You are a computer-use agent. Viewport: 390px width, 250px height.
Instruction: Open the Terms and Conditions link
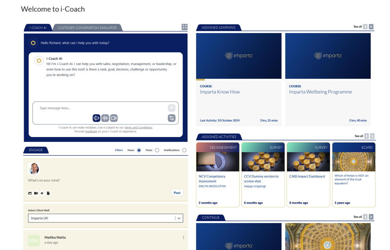[x=138, y=128]
